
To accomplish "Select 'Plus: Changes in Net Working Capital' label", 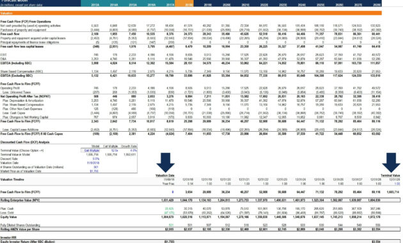I will click(x=25, y=117).
